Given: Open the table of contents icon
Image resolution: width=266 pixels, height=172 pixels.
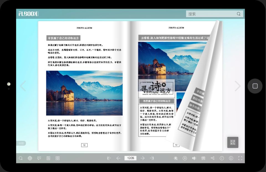Looking at the screenshot, I should (48, 158).
